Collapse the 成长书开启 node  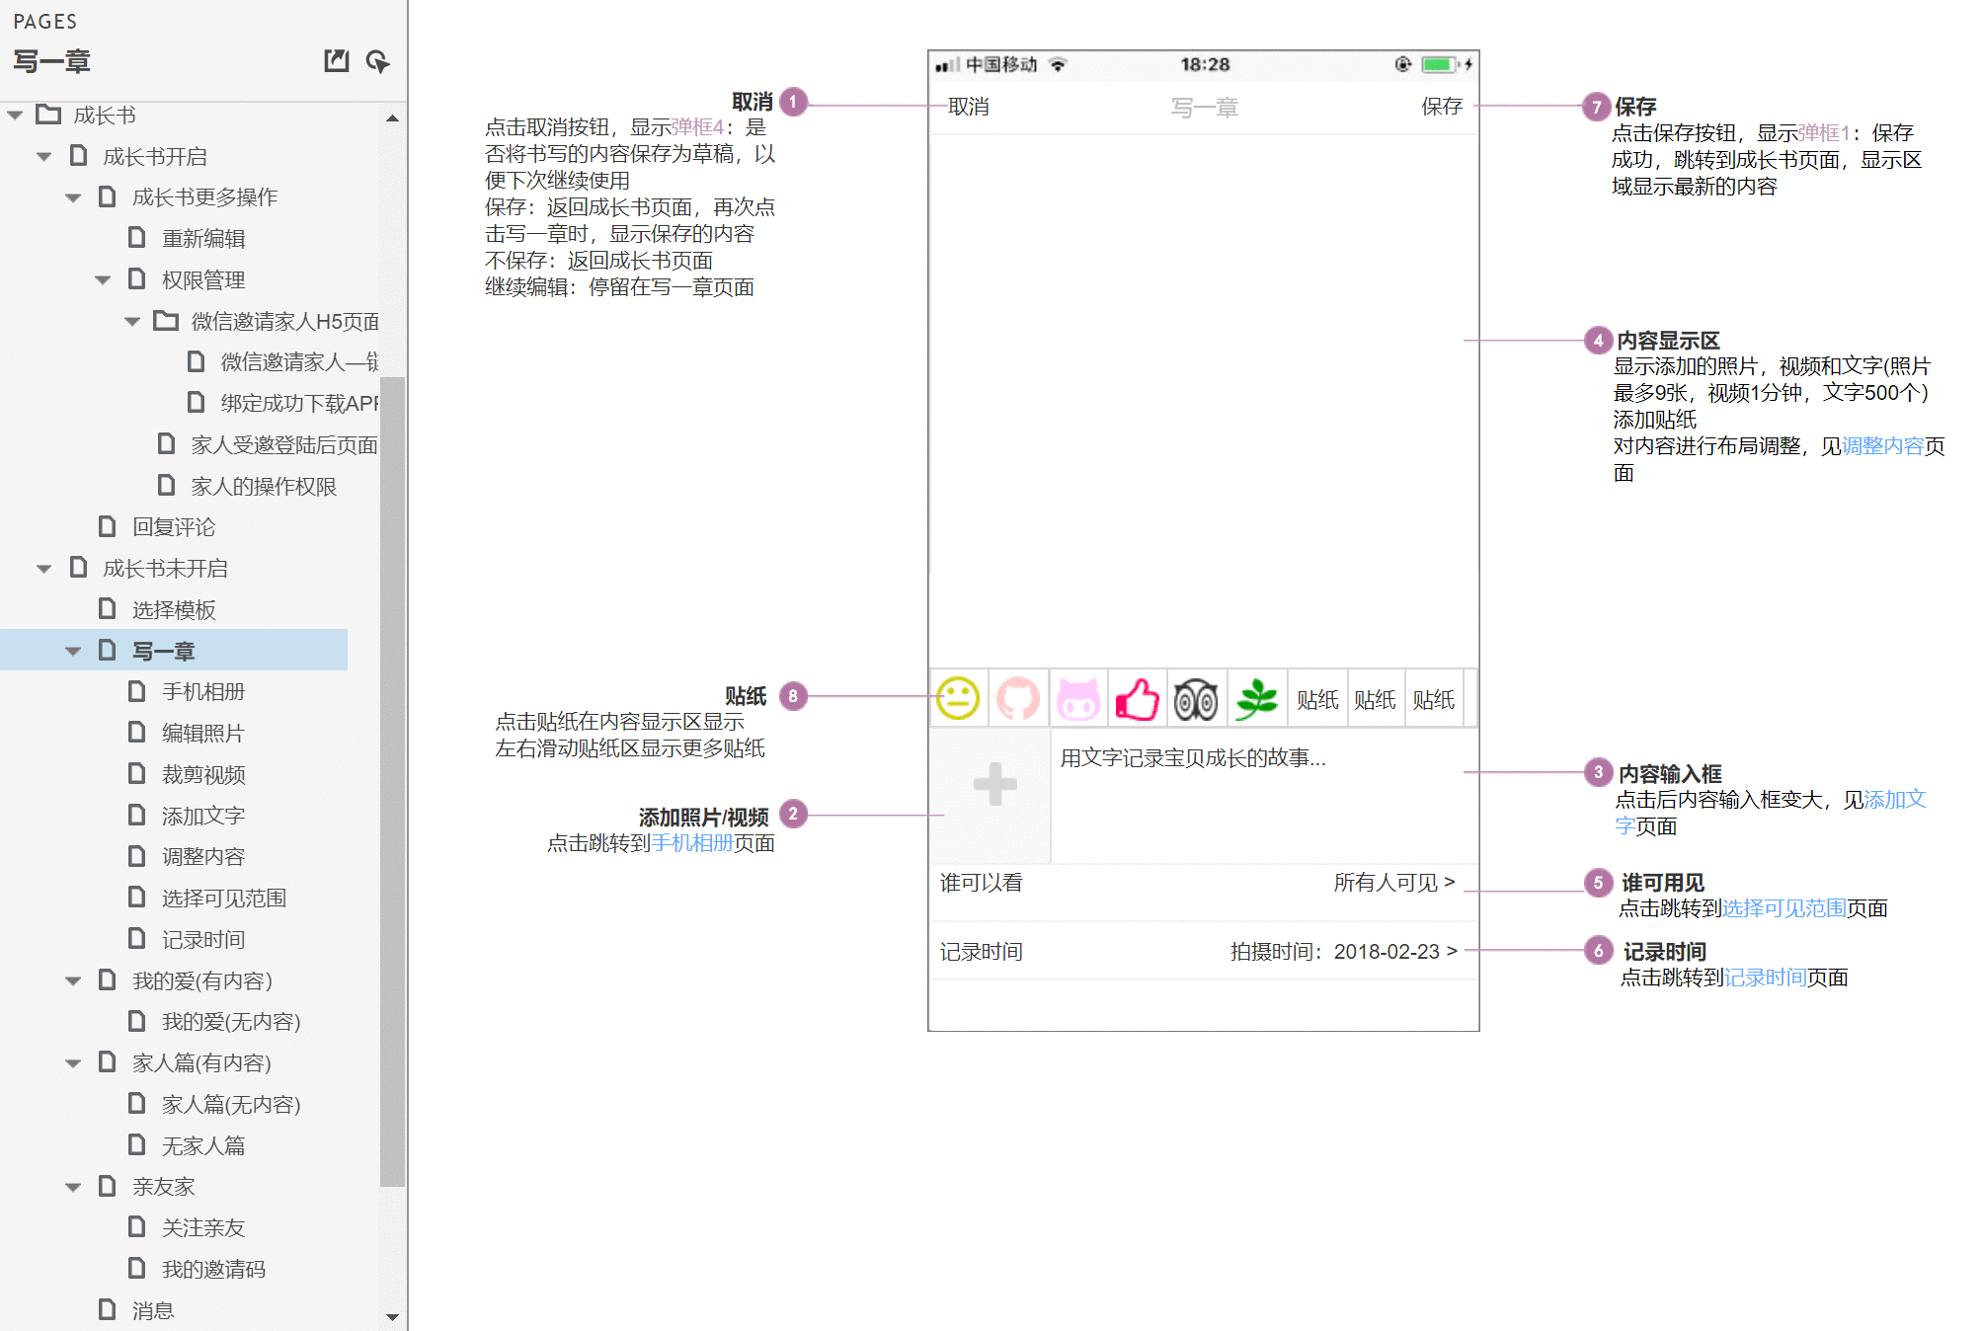[x=44, y=157]
